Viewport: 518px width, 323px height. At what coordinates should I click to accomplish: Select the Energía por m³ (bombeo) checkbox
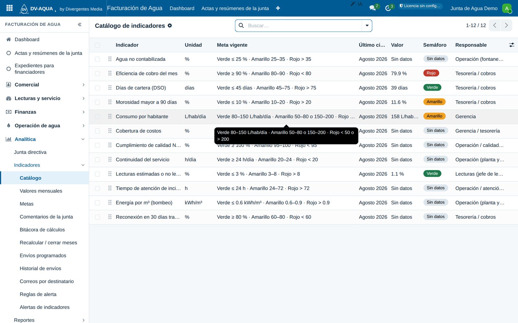tap(97, 203)
